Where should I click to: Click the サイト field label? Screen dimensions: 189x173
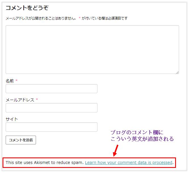pyautogui.click(x=12, y=119)
